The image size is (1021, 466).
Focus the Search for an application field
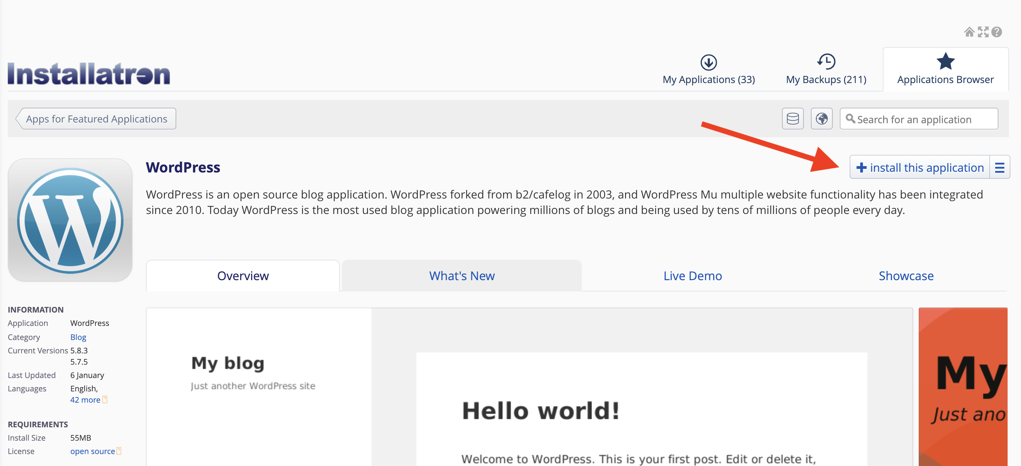click(x=919, y=119)
